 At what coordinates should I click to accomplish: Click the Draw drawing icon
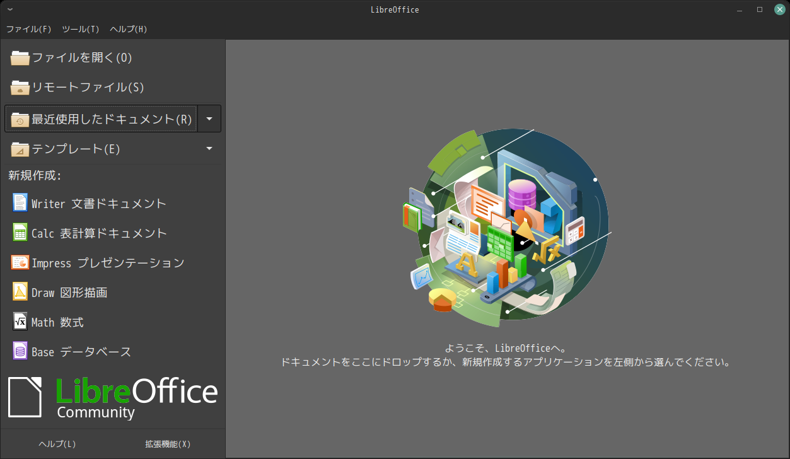[20, 292]
